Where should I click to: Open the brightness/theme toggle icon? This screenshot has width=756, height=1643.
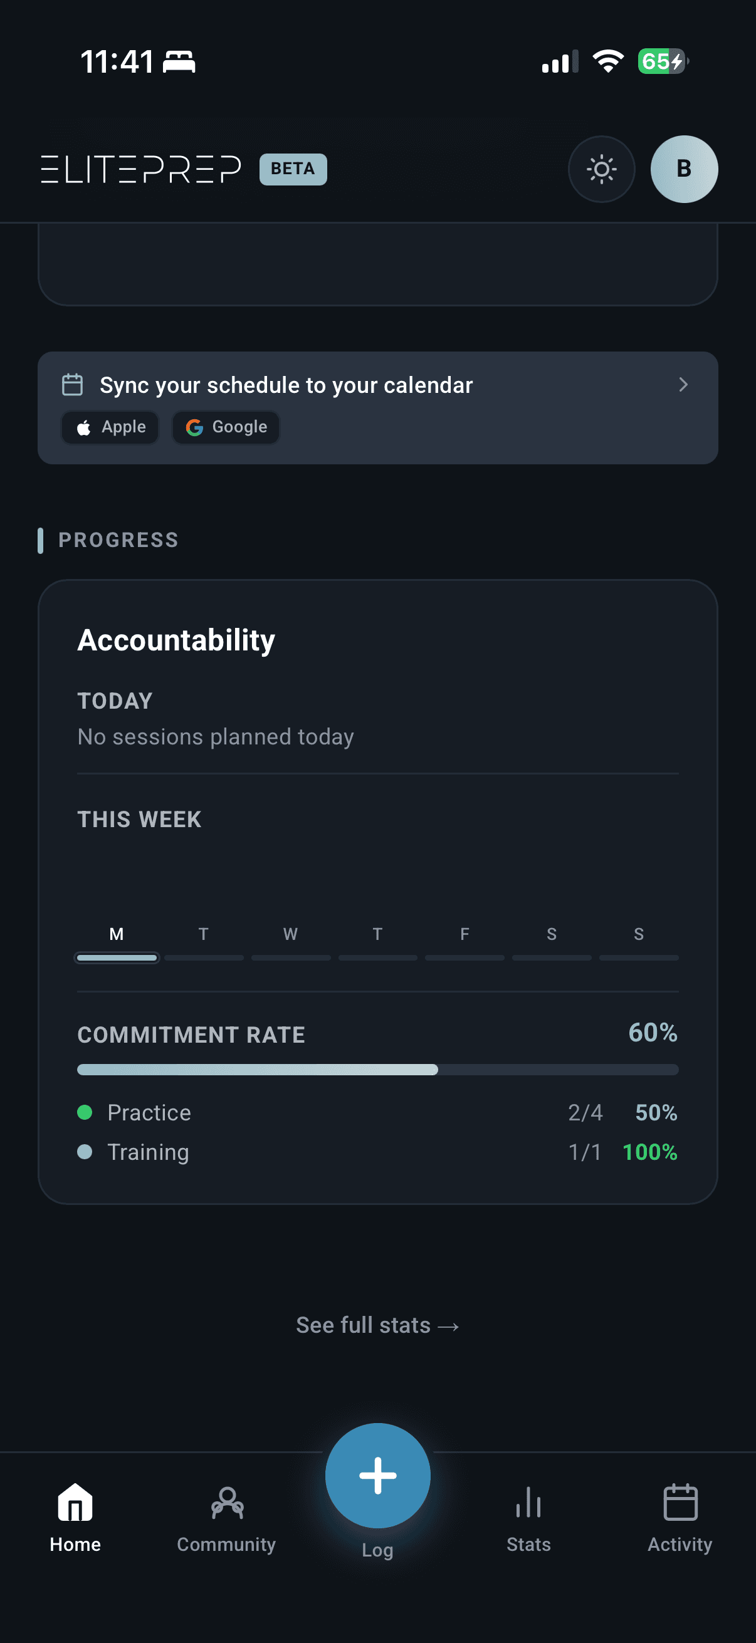[x=601, y=169]
